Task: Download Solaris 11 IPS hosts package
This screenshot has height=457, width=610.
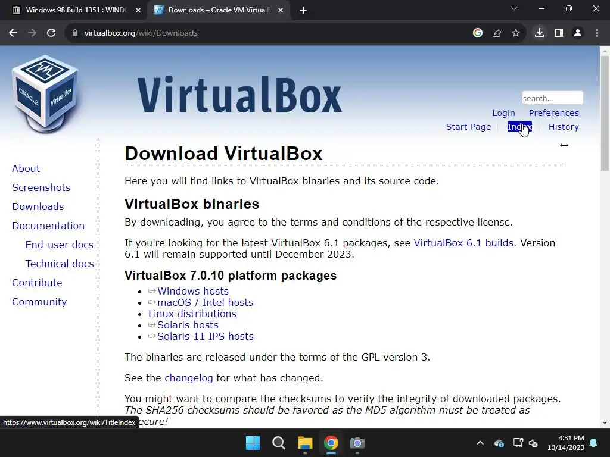Action: point(206,336)
